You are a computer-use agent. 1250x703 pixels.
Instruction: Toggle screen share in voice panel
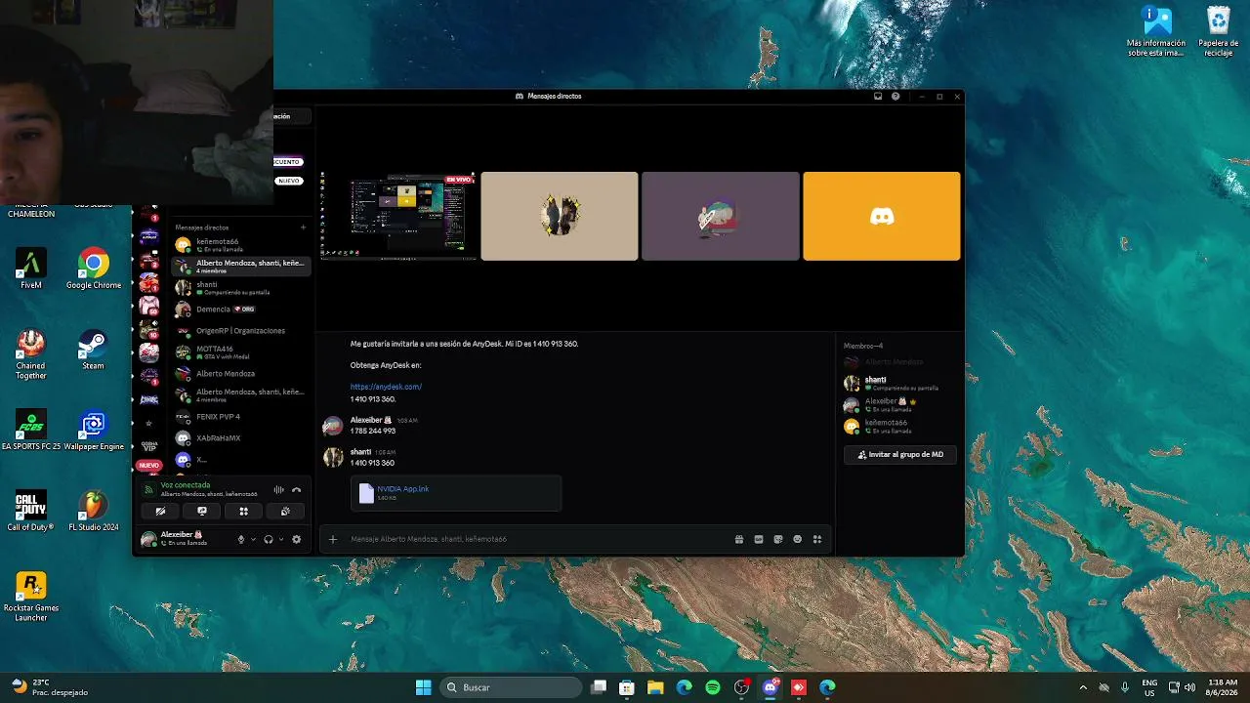pyautogui.click(x=202, y=511)
